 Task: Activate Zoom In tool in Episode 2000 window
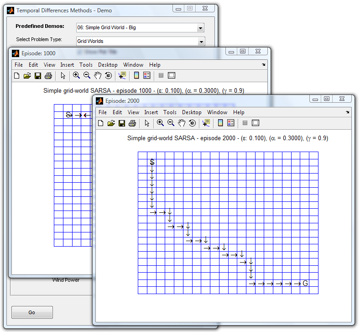coord(160,123)
